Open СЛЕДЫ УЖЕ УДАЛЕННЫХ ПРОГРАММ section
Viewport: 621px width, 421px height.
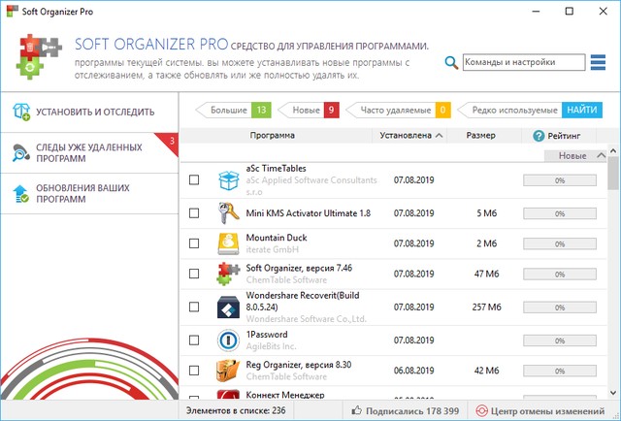coord(89,153)
